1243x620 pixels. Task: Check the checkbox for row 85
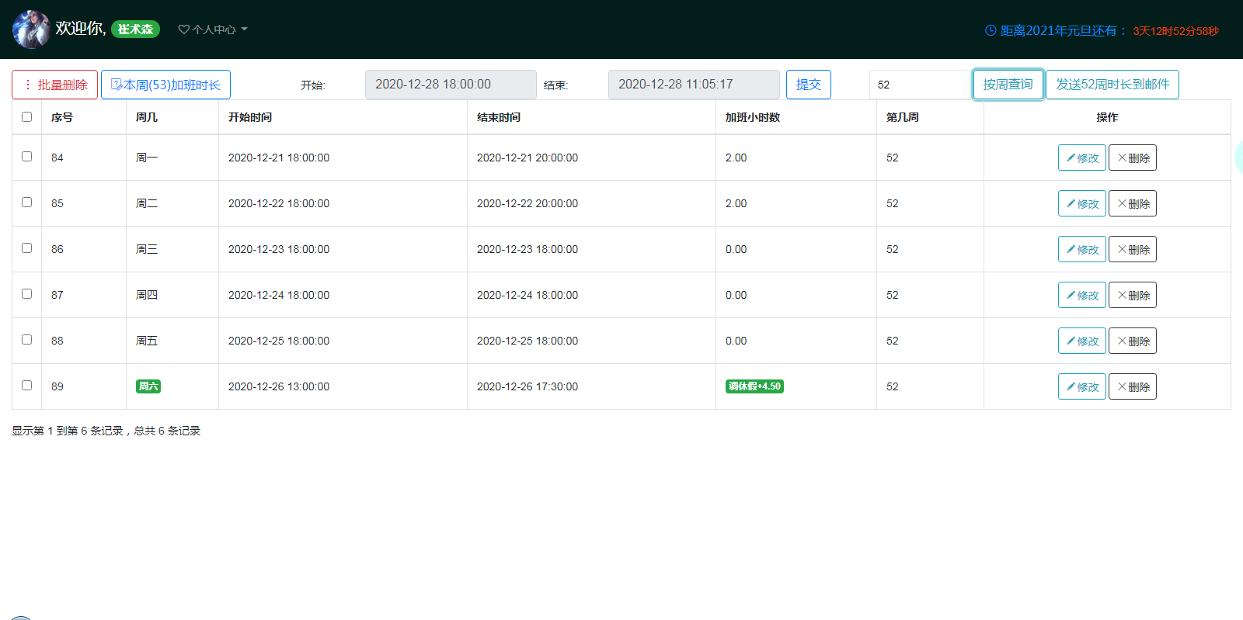pos(26,203)
